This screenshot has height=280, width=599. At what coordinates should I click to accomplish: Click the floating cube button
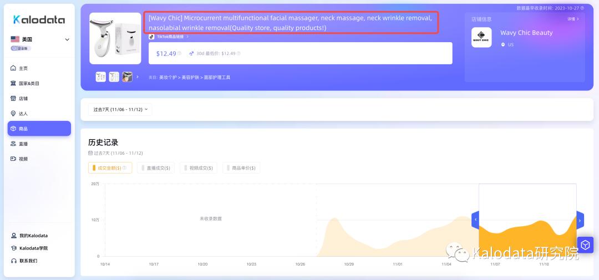coord(585,245)
